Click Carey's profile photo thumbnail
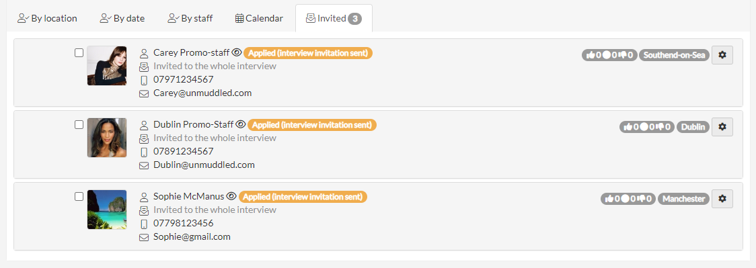Screen dimensions: 756x268 [107, 66]
